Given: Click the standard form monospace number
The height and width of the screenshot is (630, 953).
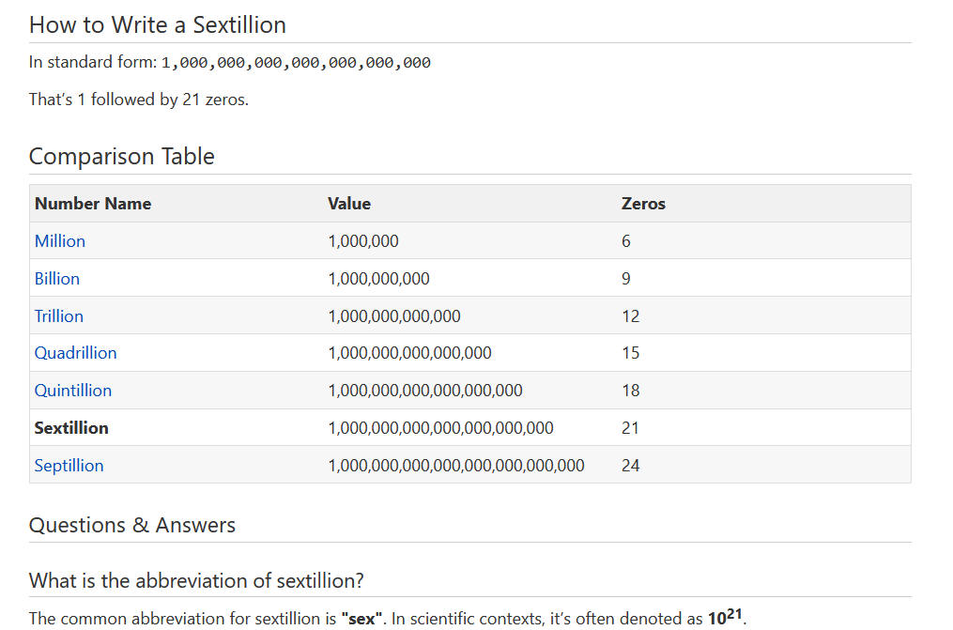Looking at the screenshot, I should [x=296, y=63].
